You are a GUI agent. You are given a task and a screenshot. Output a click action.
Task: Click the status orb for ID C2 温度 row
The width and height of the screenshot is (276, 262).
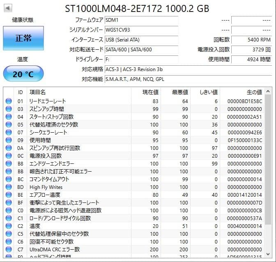tap(9, 226)
